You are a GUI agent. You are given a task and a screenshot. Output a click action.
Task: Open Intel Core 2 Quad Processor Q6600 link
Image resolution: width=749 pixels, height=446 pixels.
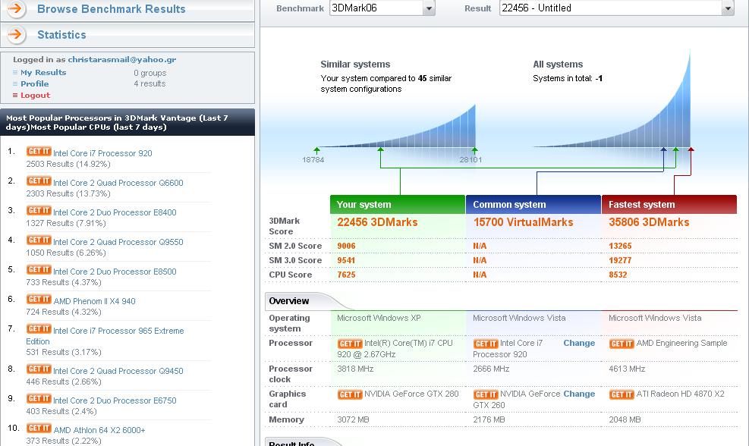[118, 183]
